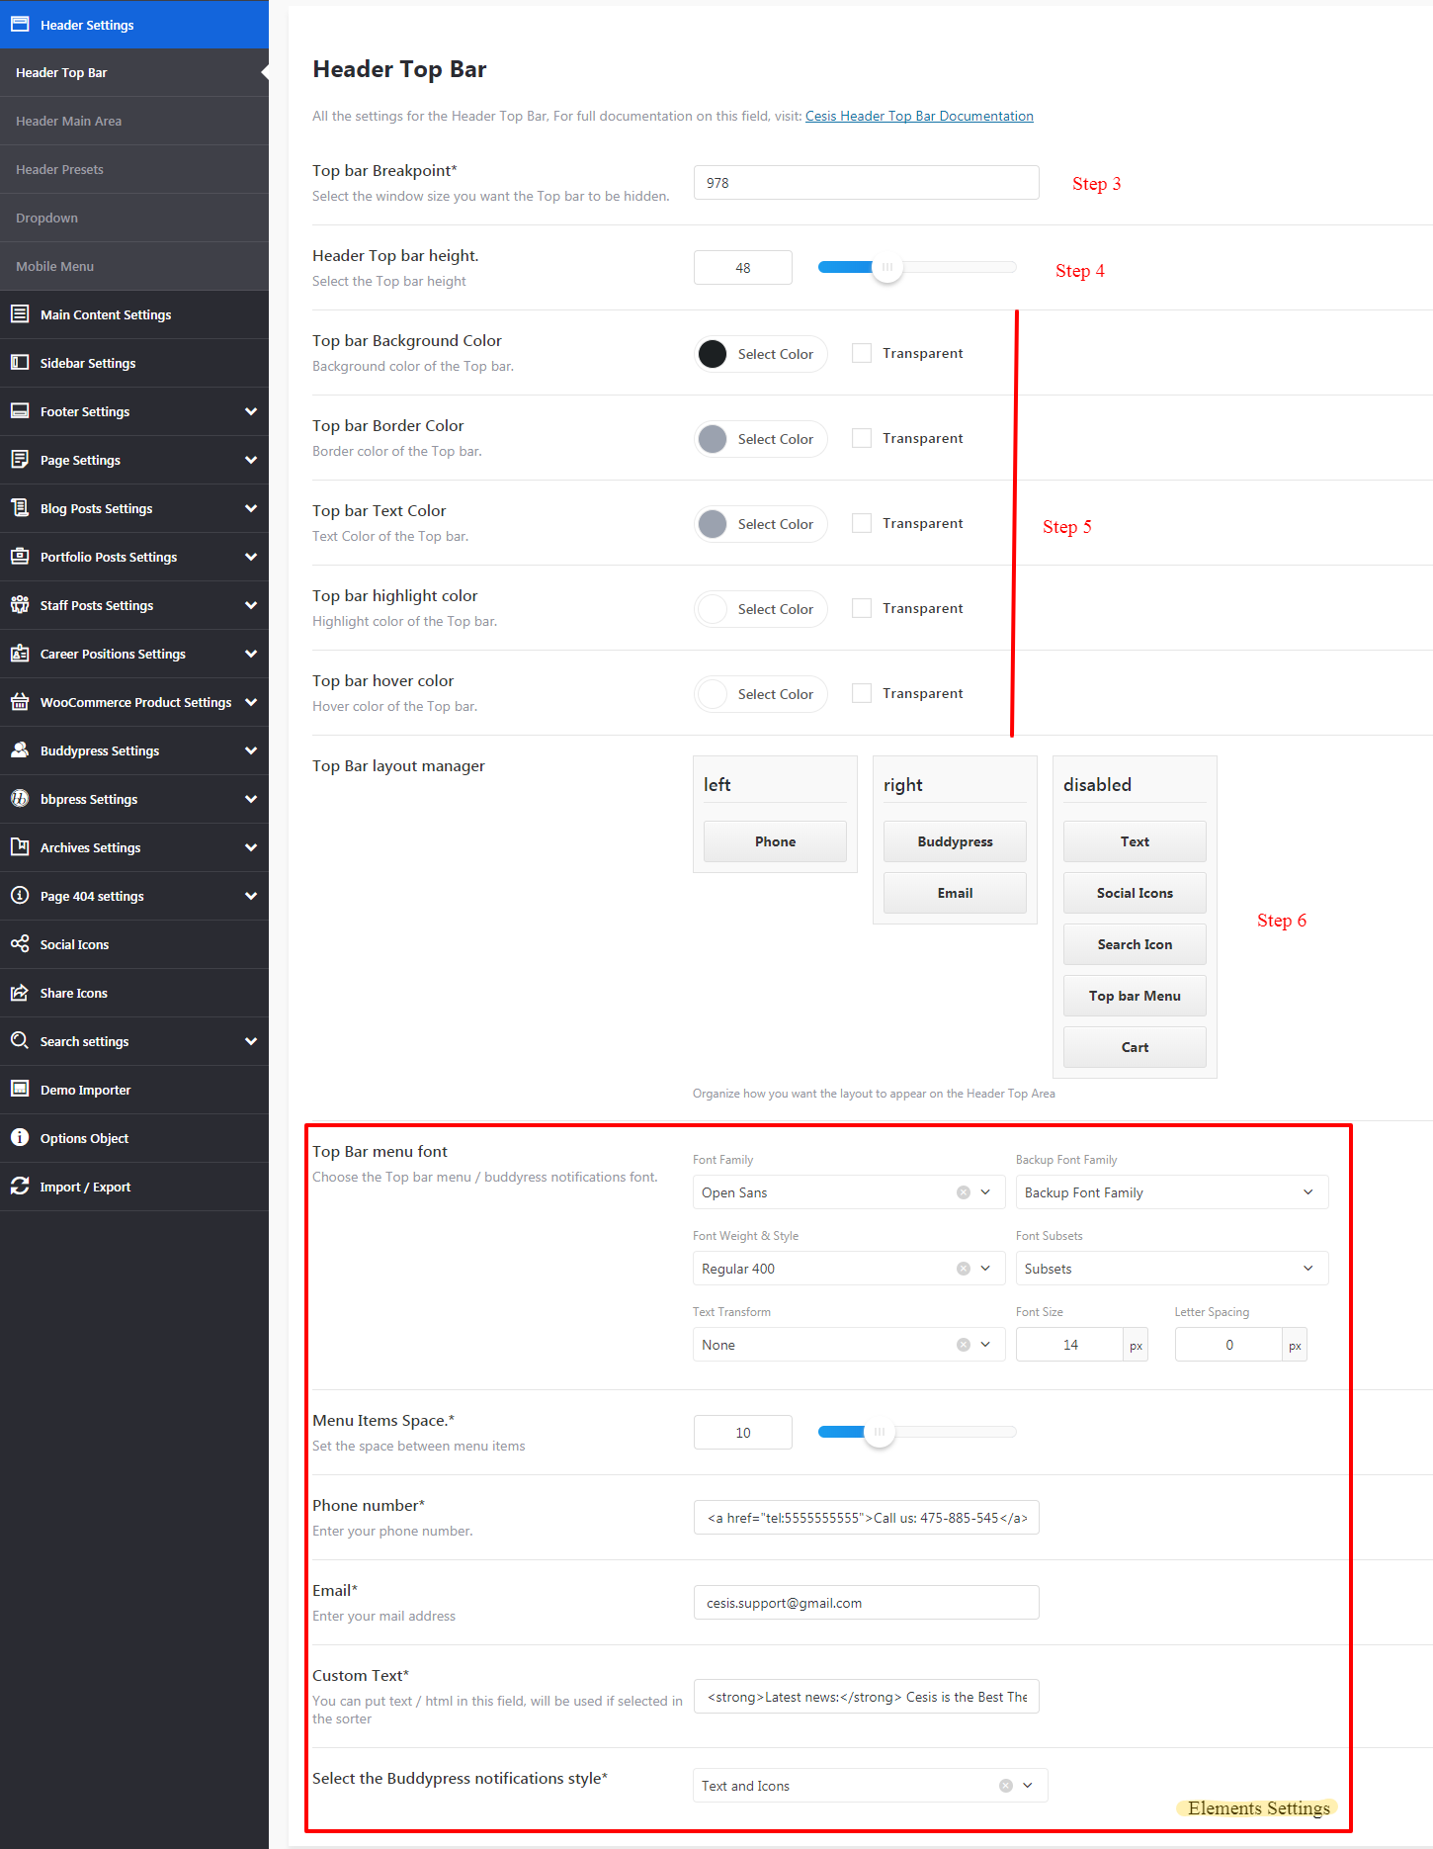Enable Transparent for Top bar Background Color
Screen dimensions: 1433x1849
[862, 354]
